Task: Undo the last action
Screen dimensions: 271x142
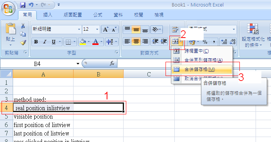Action: pyautogui.click(x=31, y=5)
